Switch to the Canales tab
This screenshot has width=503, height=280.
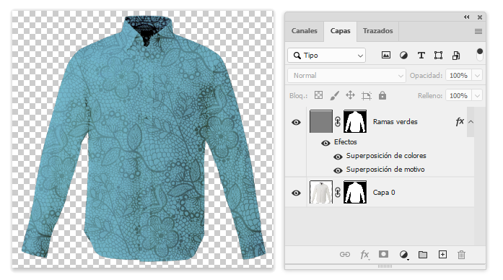pos(304,31)
